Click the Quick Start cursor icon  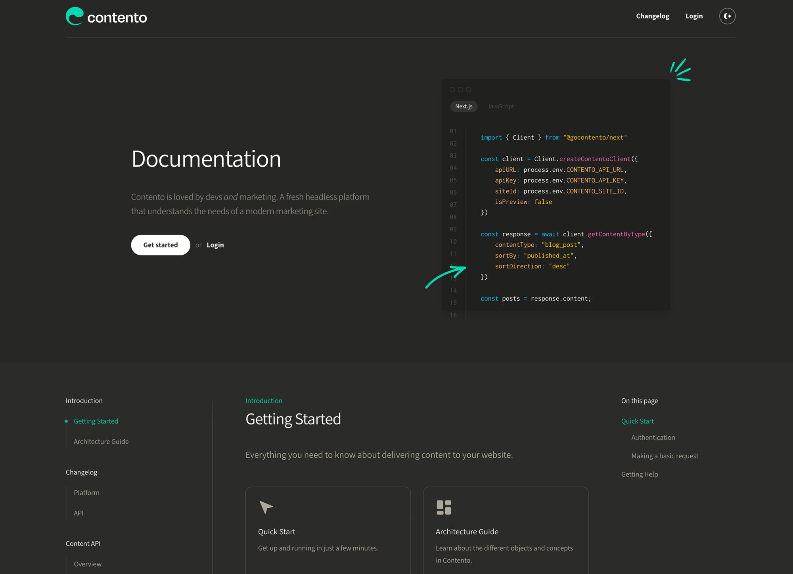click(x=266, y=507)
